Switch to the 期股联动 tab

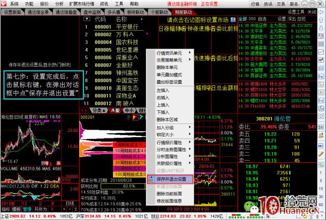pos(183,12)
